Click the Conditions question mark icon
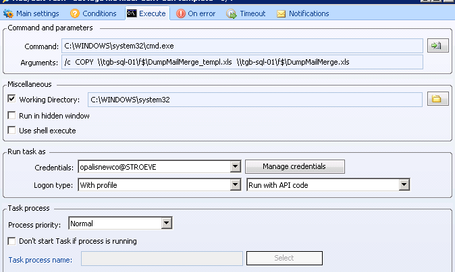This screenshot has width=455, height=272. point(75,13)
